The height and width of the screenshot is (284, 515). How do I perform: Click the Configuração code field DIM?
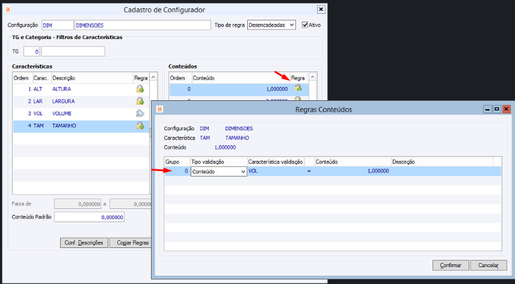pos(57,25)
